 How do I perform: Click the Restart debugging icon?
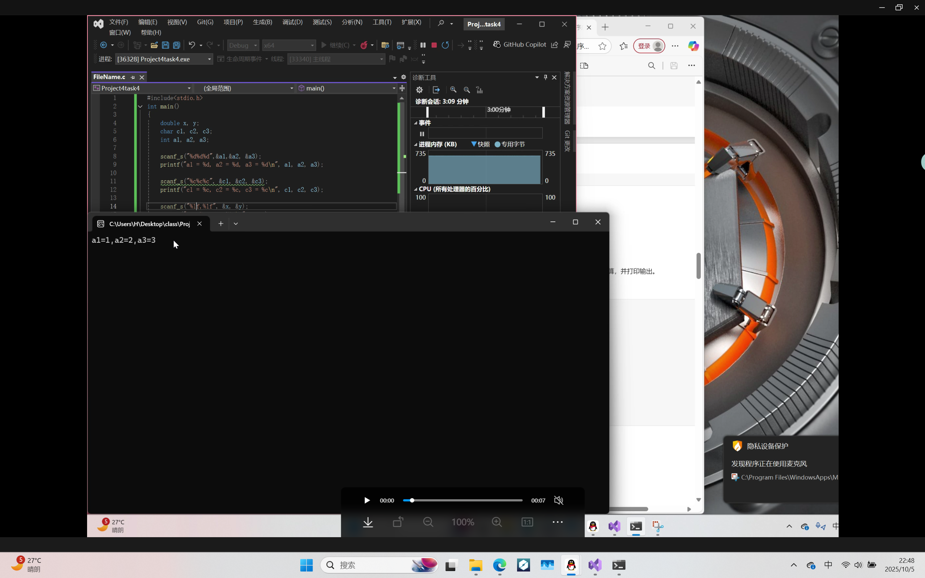coord(445,45)
